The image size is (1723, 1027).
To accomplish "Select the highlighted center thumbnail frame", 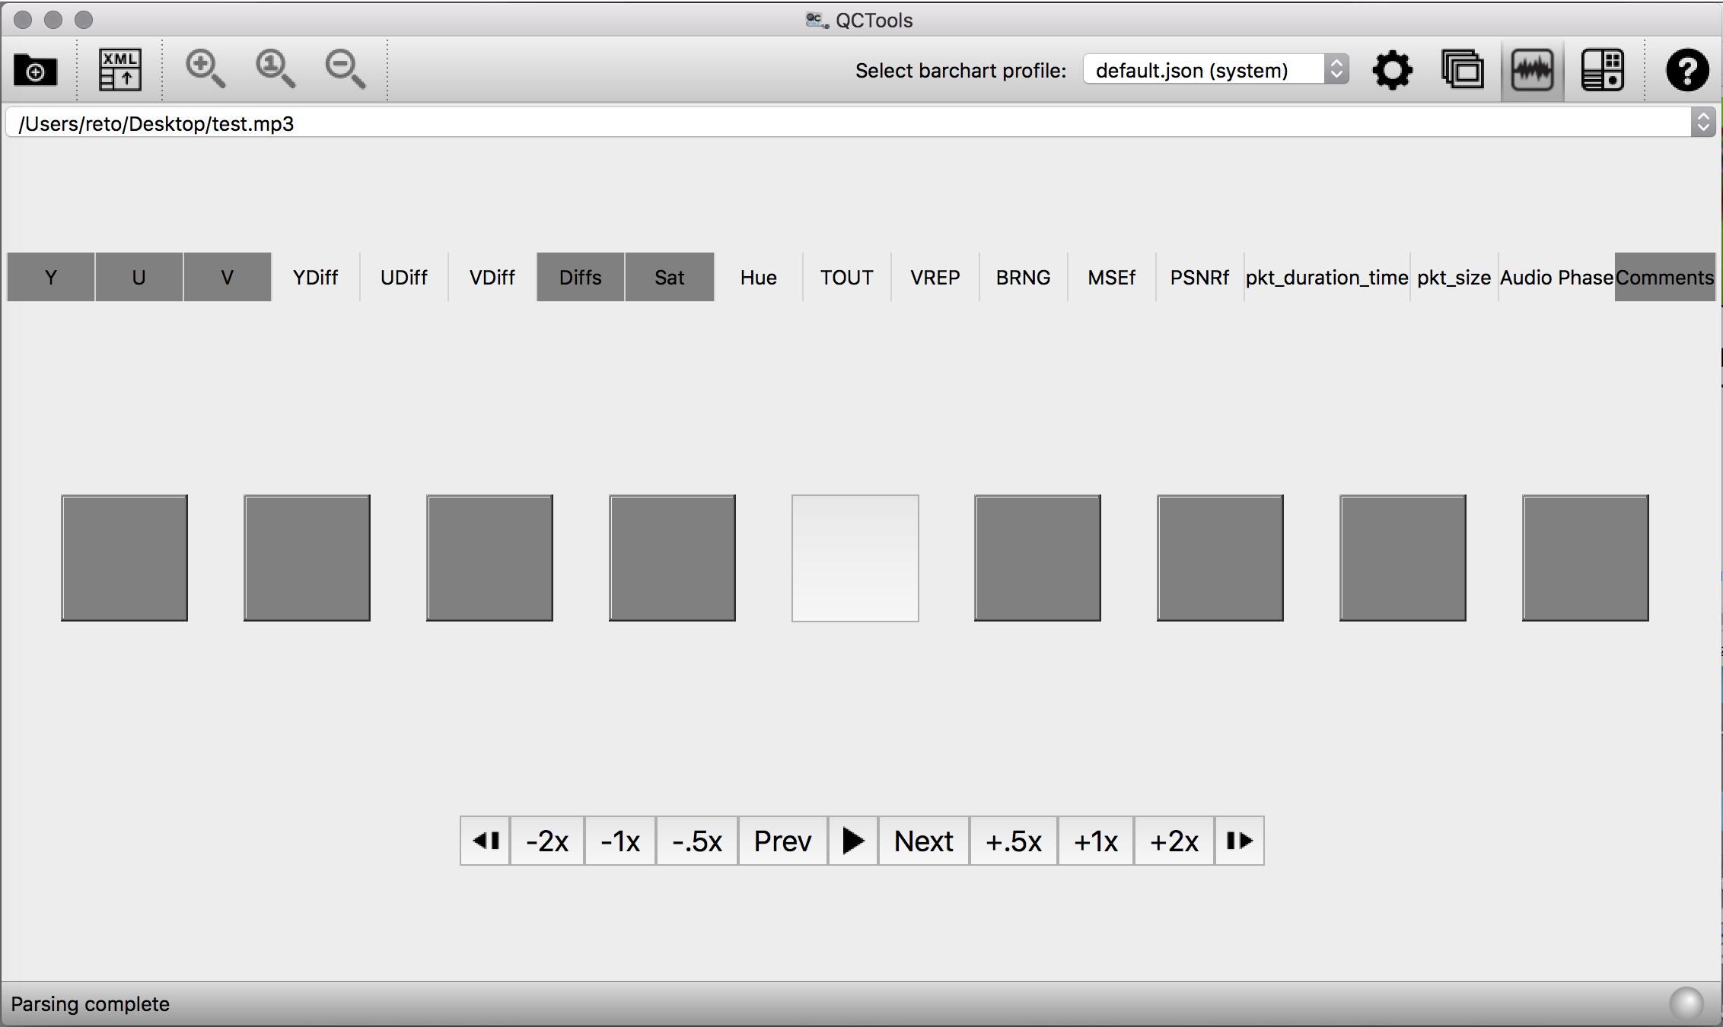I will 855,558.
